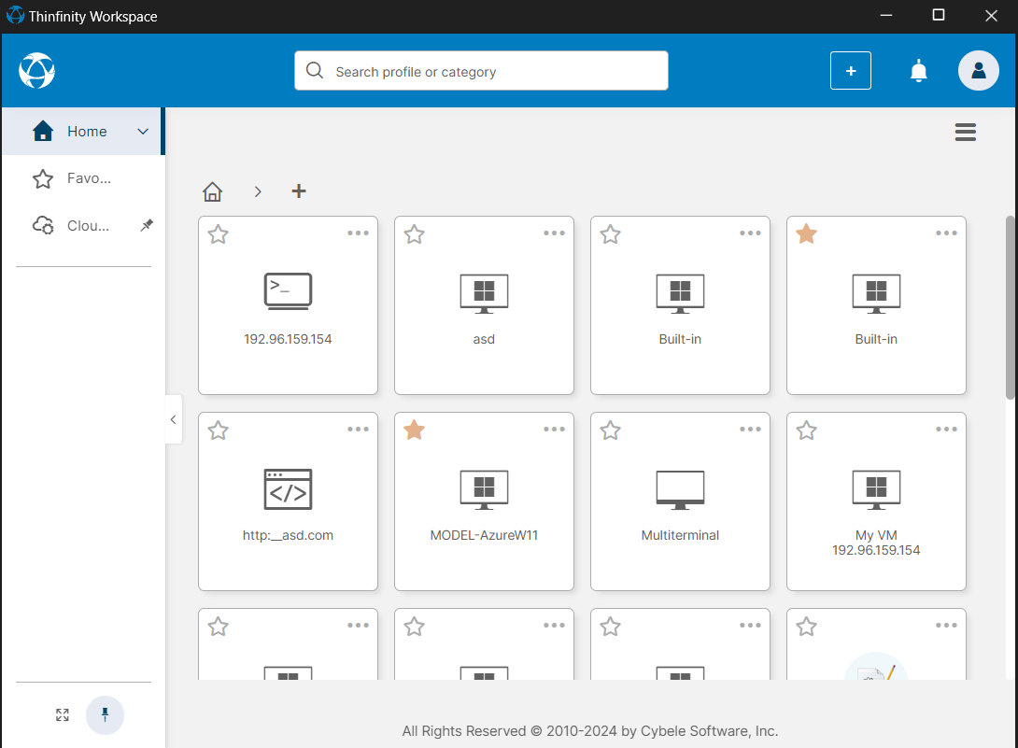Launch the asd Windows desktop icon
Image resolution: width=1018 pixels, height=748 pixels.
[x=485, y=293]
